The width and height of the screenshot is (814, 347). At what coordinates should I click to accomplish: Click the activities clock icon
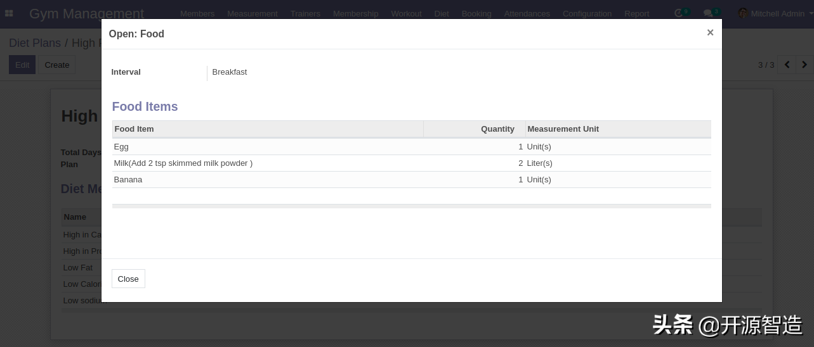click(x=679, y=13)
